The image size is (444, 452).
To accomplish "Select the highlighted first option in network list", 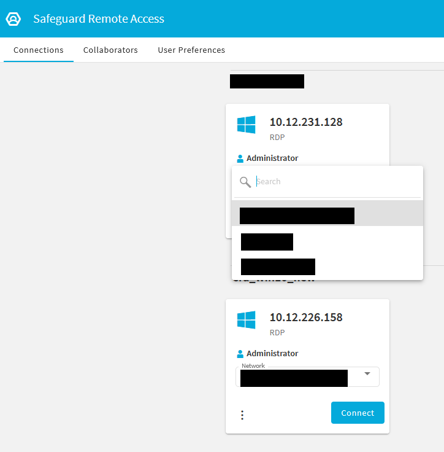I will coord(327,213).
